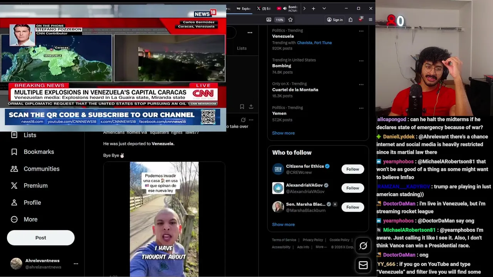Viewport: 493px width, 277px height.
Task: Mute the YouTube tab speaker icon
Action: pos(285,8)
